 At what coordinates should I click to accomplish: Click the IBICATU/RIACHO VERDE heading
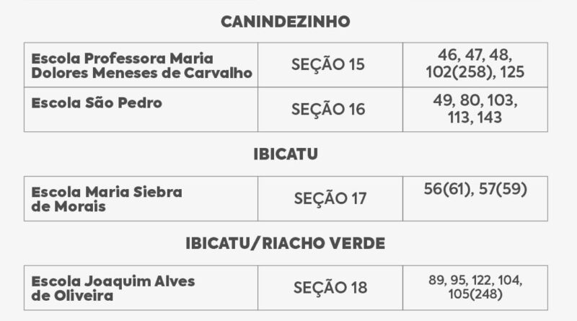(286, 243)
